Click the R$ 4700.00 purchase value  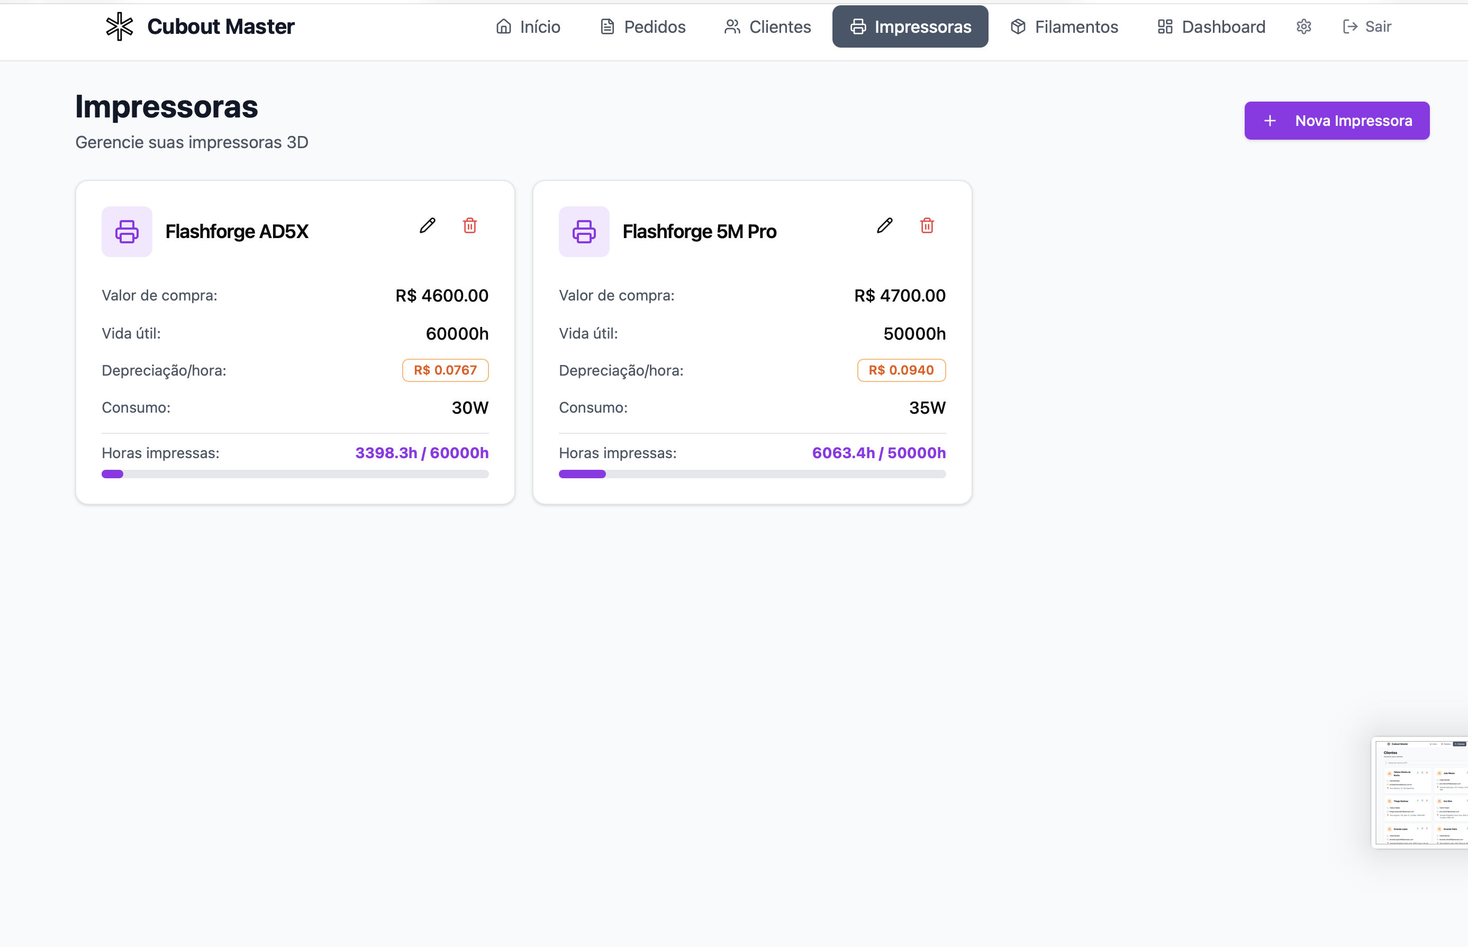pyautogui.click(x=900, y=296)
